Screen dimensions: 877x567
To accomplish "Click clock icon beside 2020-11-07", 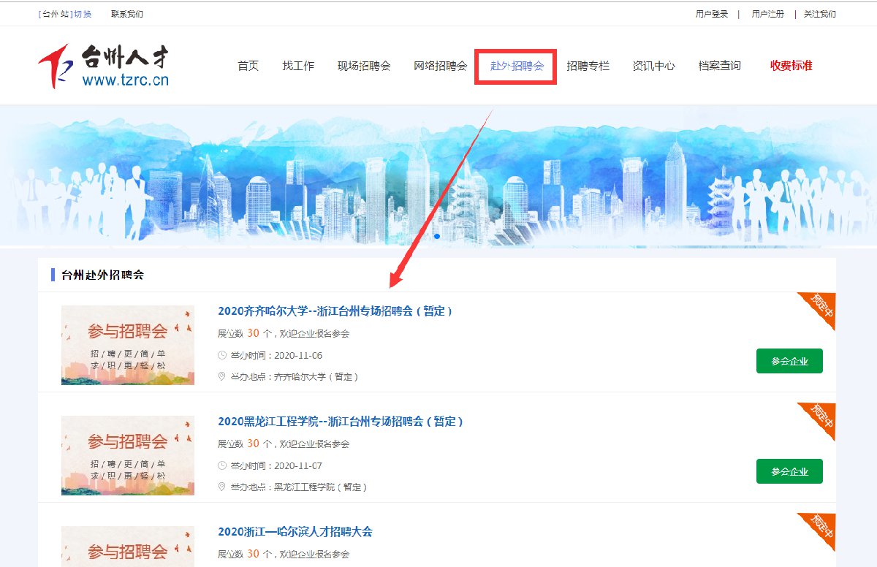I will point(222,466).
